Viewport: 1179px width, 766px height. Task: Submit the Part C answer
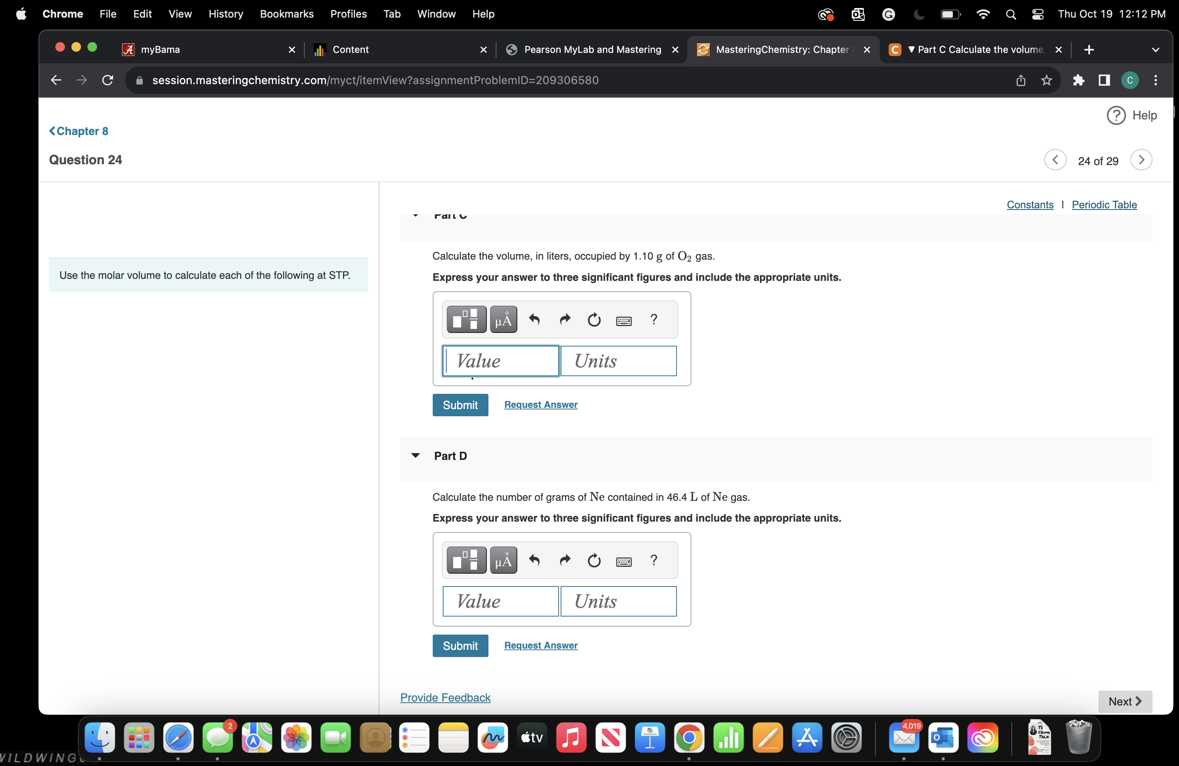click(460, 405)
